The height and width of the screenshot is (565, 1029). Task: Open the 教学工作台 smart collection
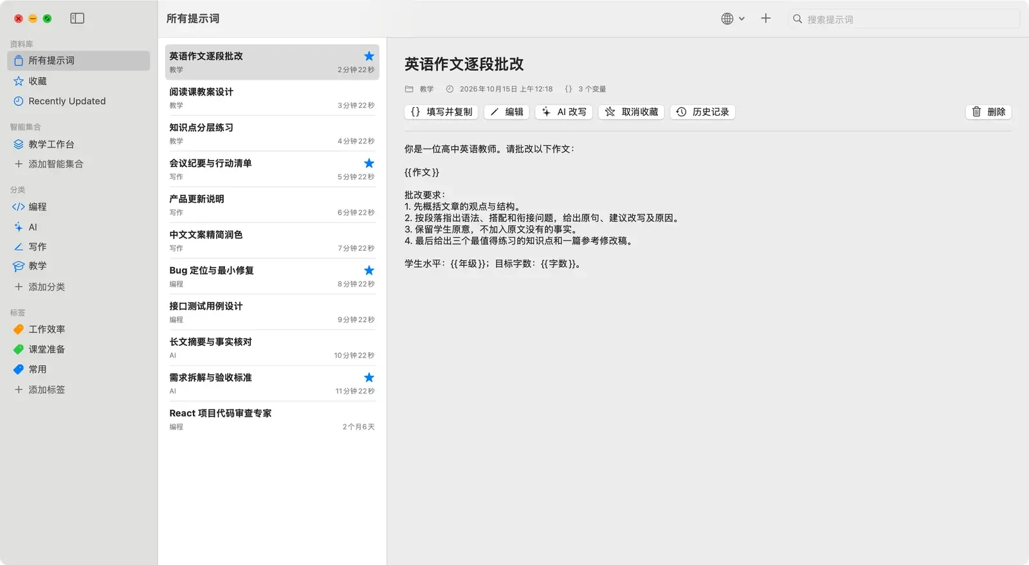[78, 144]
